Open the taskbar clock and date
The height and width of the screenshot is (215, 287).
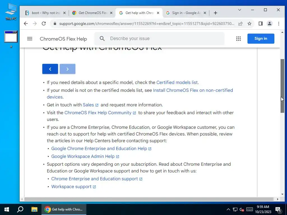point(263,209)
